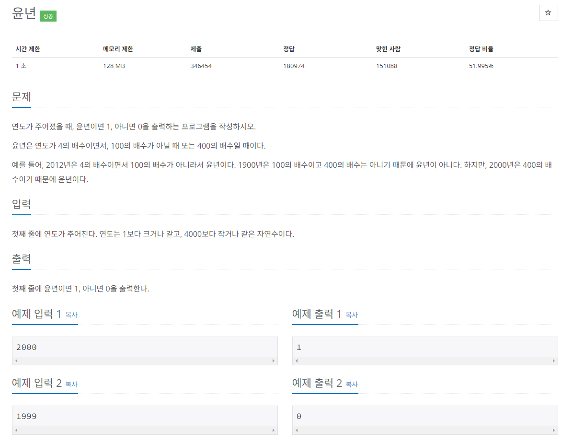Click the 윤년 problem title
This screenshot has height=443, width=573.
[24, 13]
